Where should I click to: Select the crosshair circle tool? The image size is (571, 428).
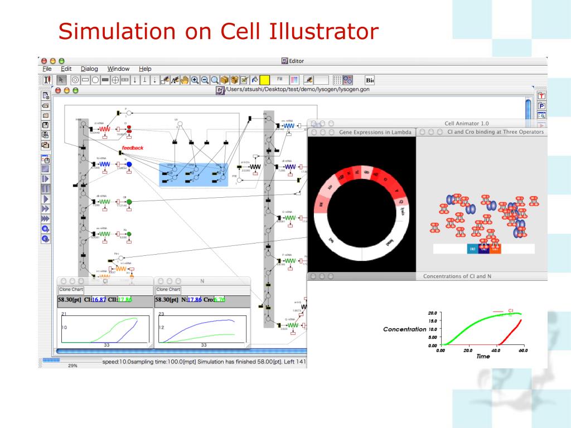click(115, 80)
